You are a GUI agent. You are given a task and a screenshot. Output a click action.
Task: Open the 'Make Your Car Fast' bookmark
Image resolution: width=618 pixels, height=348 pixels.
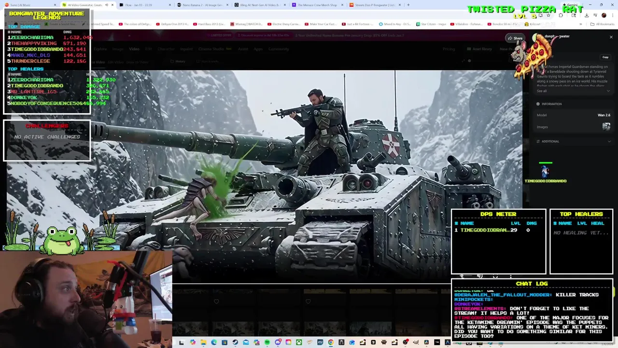321,24
